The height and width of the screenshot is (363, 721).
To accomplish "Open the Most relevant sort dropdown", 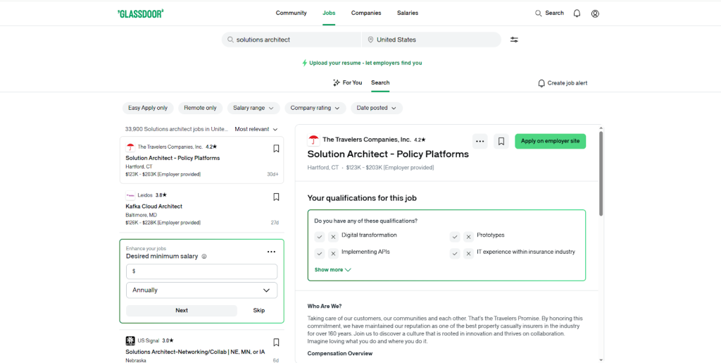I will [256, 129].
